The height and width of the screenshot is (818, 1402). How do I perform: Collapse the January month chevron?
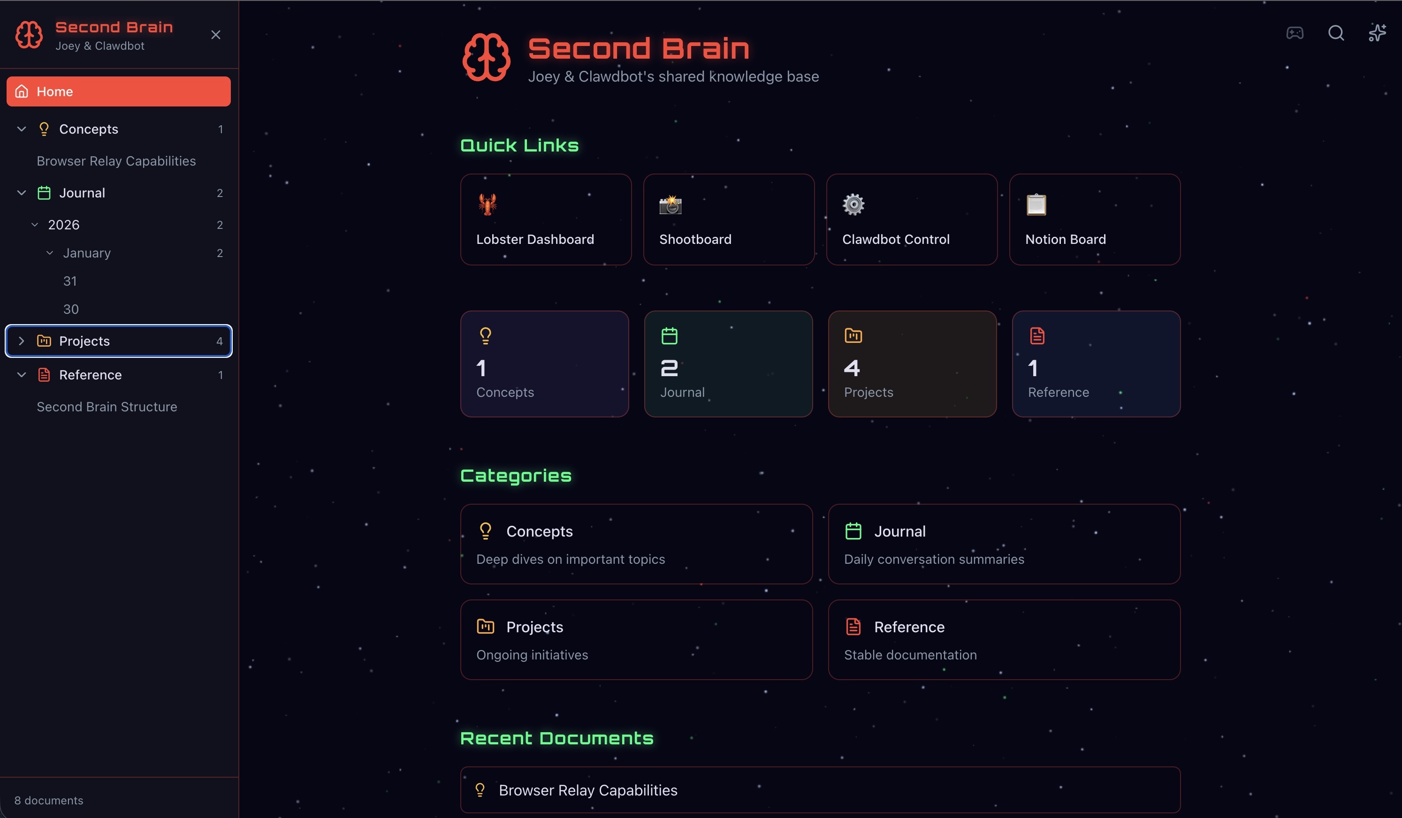click(50, 253)
